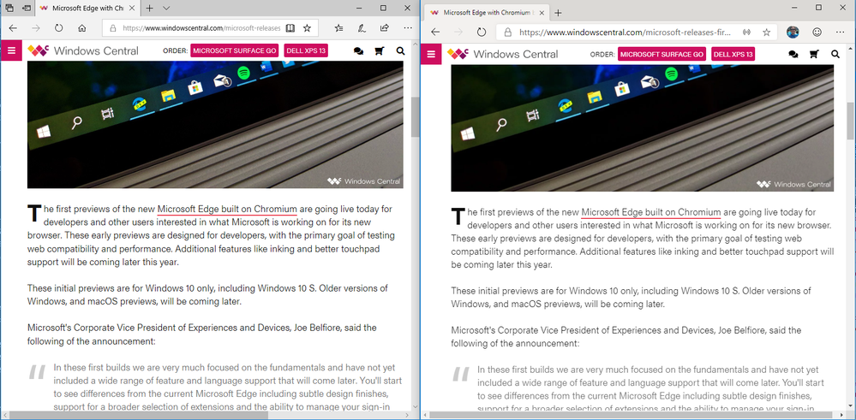Send feedback with the smiley icon
The height and width of the screenshot is (420, 856).
817,33
